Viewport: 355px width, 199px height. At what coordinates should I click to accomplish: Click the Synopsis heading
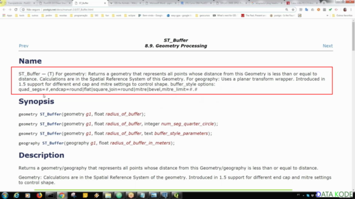(37, 102)
